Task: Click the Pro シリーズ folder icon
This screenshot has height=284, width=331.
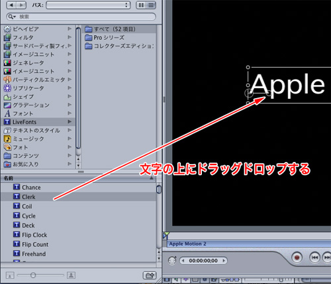Action: click(x=89, y=37)
